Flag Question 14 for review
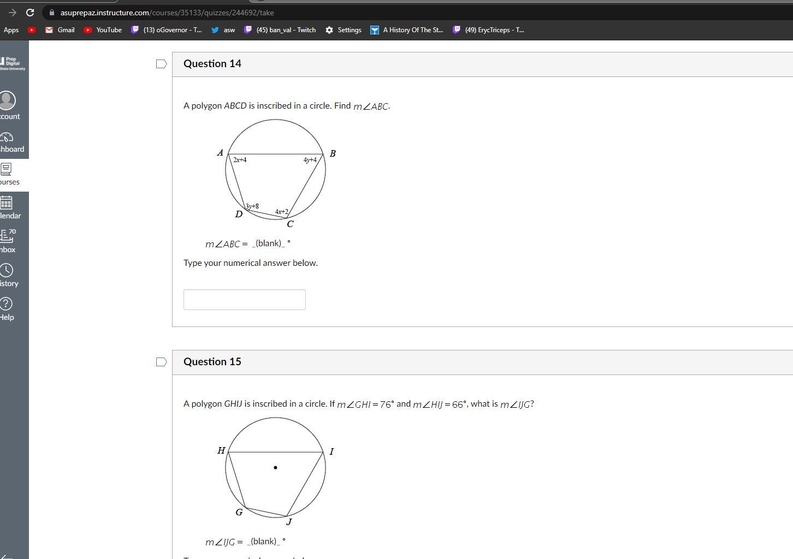 tap(161, 64)
